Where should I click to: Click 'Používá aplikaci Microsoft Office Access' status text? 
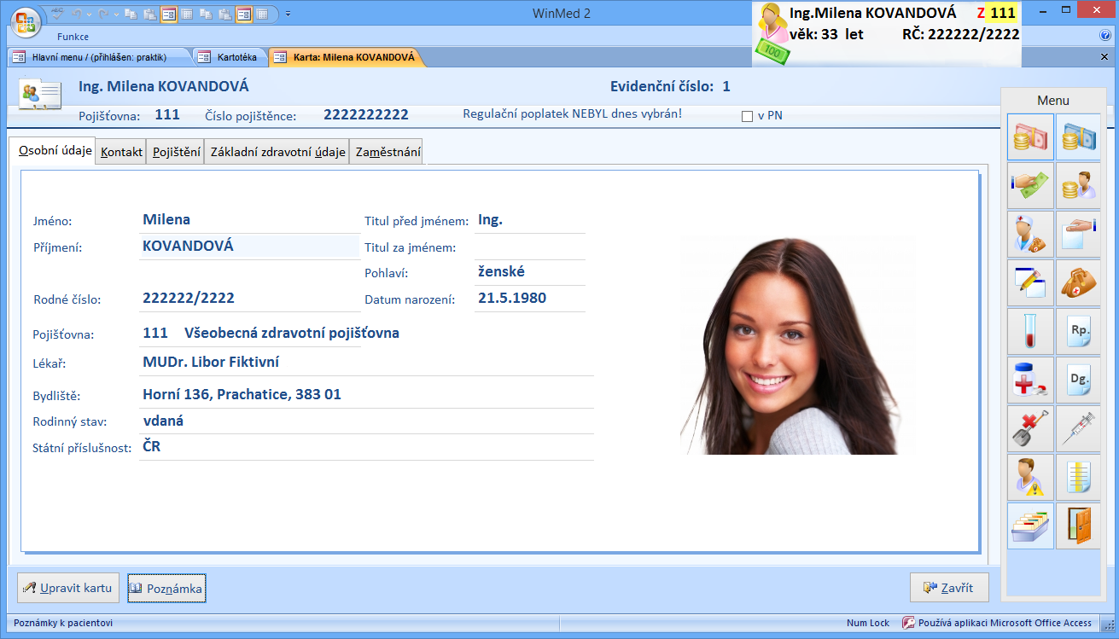pyautogui.click(x=1005, y=624)
